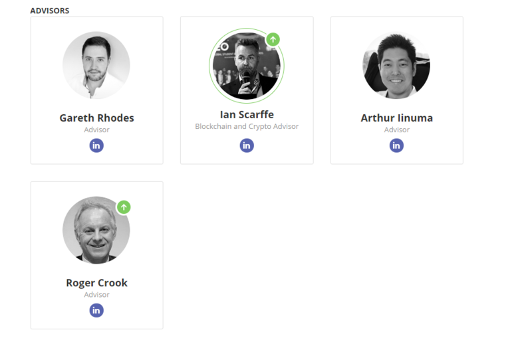Click the ADVISORS section heading
Image resolution: width=514 pixels, height=354 pixels.
[x=50, y=11]
